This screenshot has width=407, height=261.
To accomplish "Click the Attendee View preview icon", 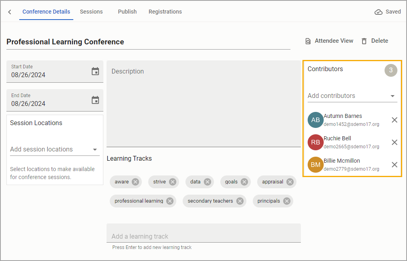I will point(308,41).
